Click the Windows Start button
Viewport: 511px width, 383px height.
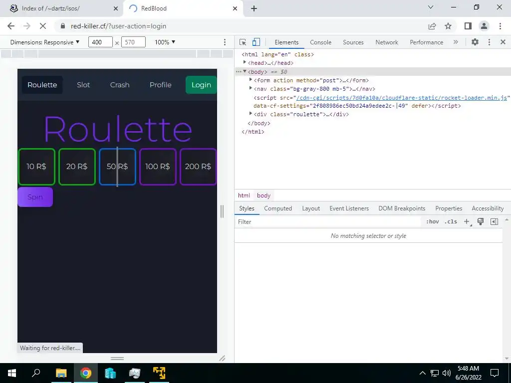(12, 373)
